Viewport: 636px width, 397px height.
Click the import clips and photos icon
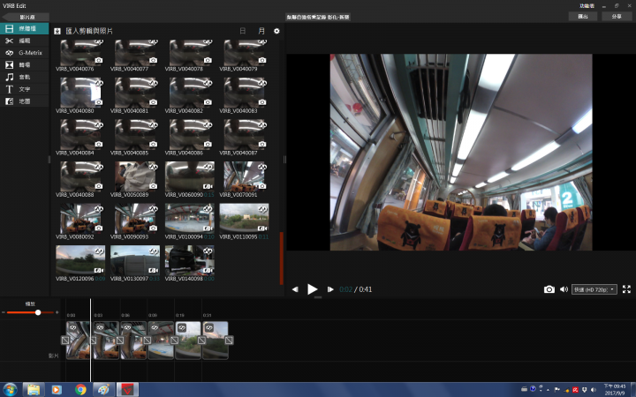click(57, 31)
